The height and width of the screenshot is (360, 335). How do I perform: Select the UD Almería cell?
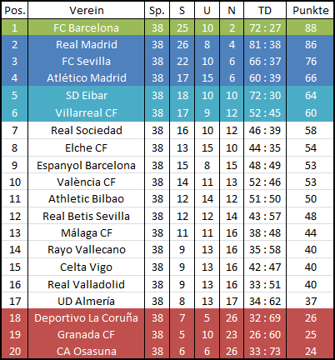[x=87, y=301]
